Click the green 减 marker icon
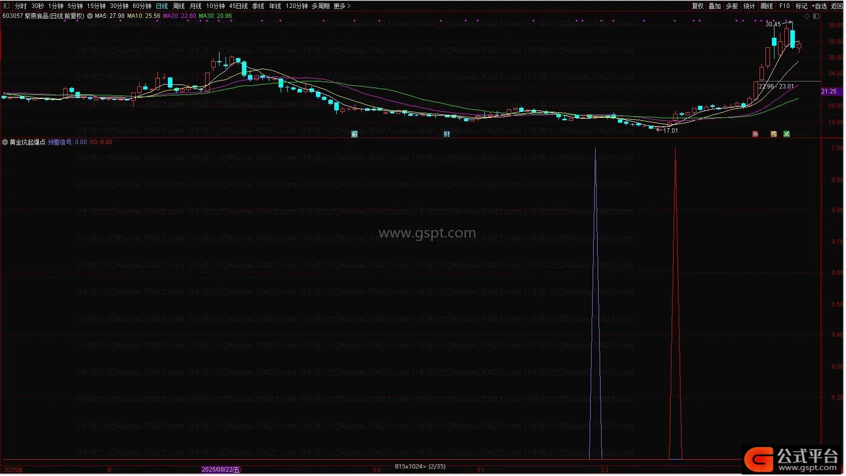The width and height of the screenshot is (846, 476). tap(786, 134)
